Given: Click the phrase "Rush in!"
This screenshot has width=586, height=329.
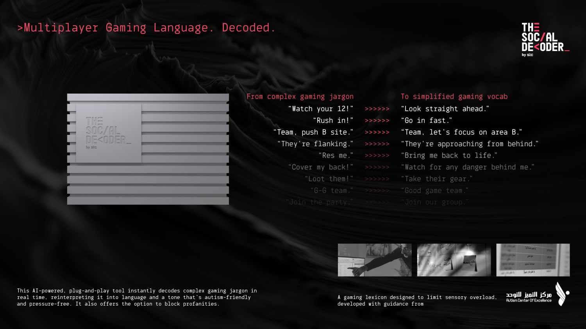Looking at the screenshot, I should coord(333,120).
